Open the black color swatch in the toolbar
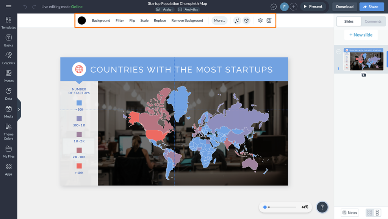This screenshot has height=219, width=388. click(81, 20)
